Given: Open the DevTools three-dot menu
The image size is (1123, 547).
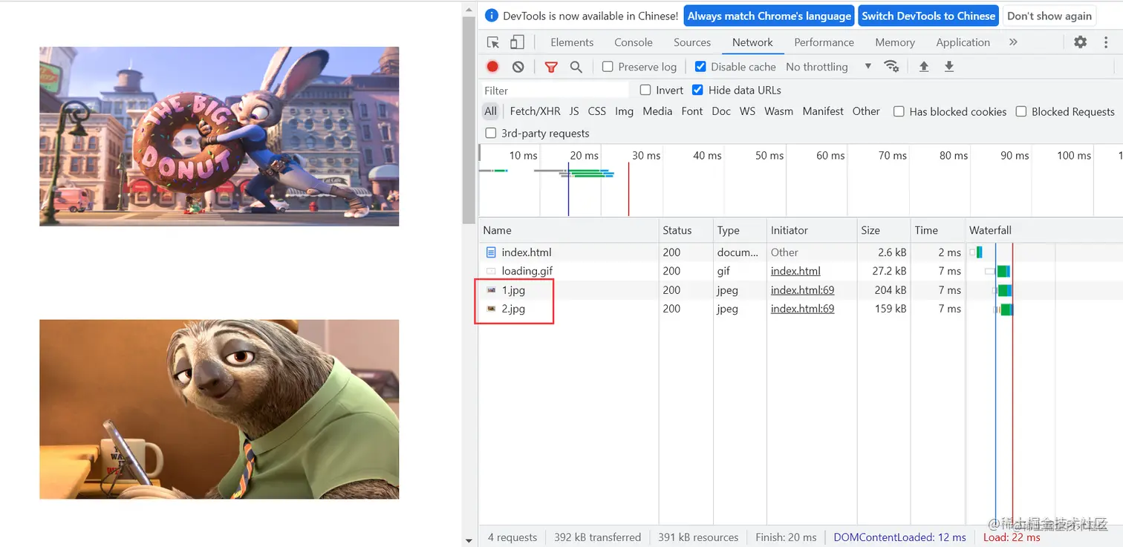Looking at the screenshot, I should 1106,42.
